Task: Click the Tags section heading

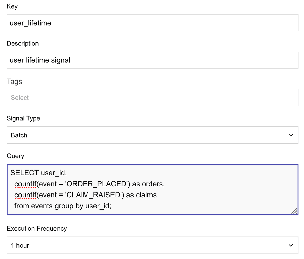Action: point(14,82)
